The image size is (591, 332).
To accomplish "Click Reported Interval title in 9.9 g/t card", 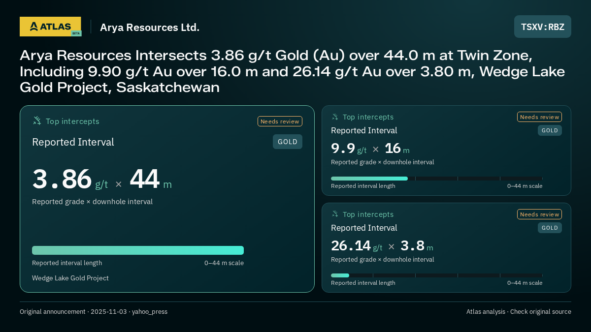I will [x=364, y=130].
